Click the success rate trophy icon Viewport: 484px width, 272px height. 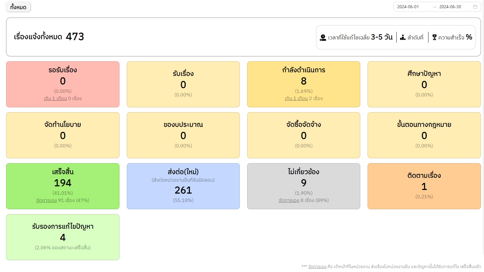click(x=434, y=37)
